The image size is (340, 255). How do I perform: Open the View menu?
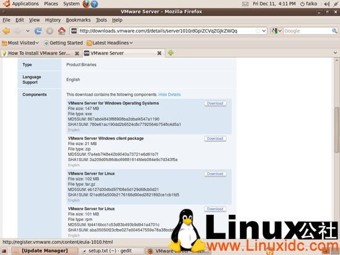34,20
